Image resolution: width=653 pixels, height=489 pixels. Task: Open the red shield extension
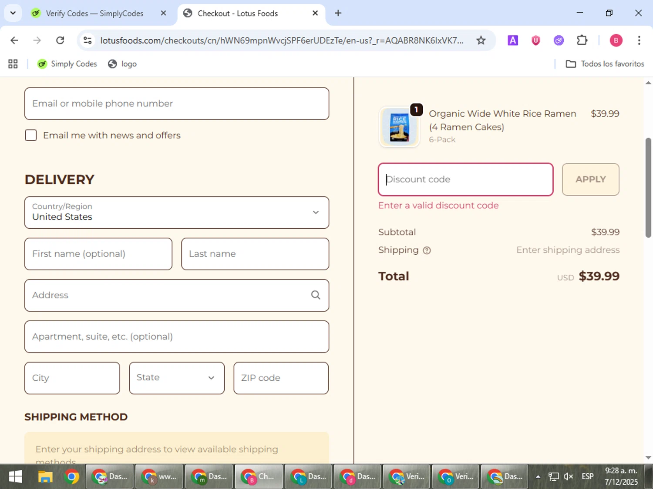[x=536, y=40]
